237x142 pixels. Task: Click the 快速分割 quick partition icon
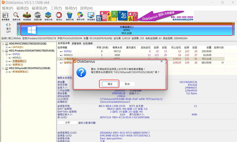click(38, 16)
